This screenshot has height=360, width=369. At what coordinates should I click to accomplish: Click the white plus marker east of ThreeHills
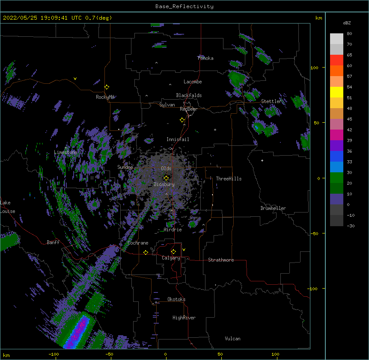coord(262,160)
